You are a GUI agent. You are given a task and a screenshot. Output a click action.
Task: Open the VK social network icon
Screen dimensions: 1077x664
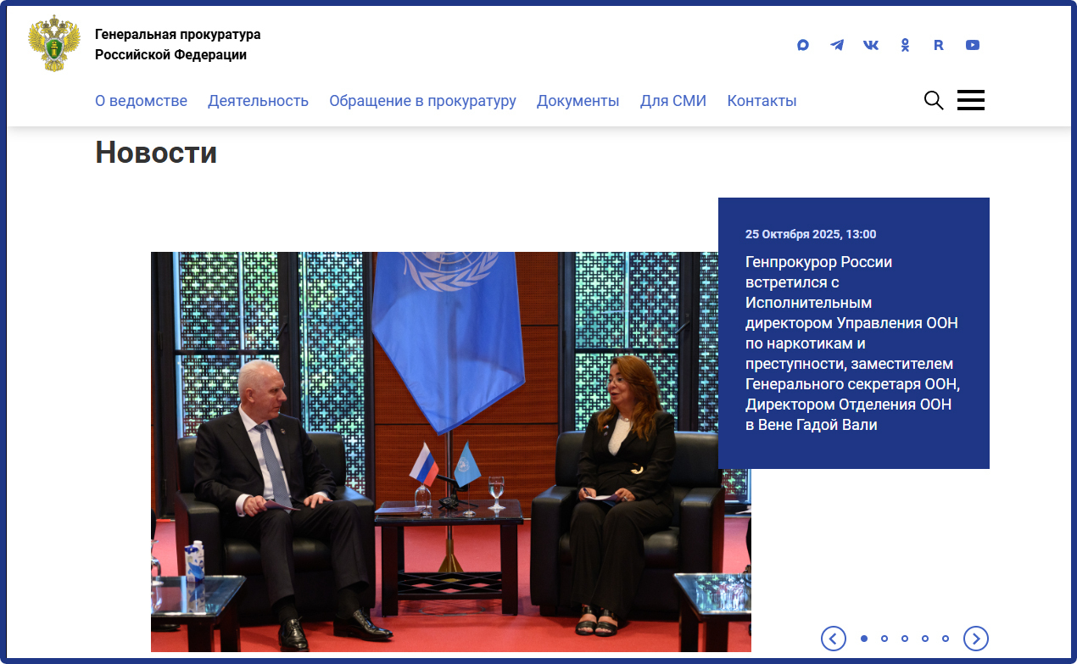(870, 45)
